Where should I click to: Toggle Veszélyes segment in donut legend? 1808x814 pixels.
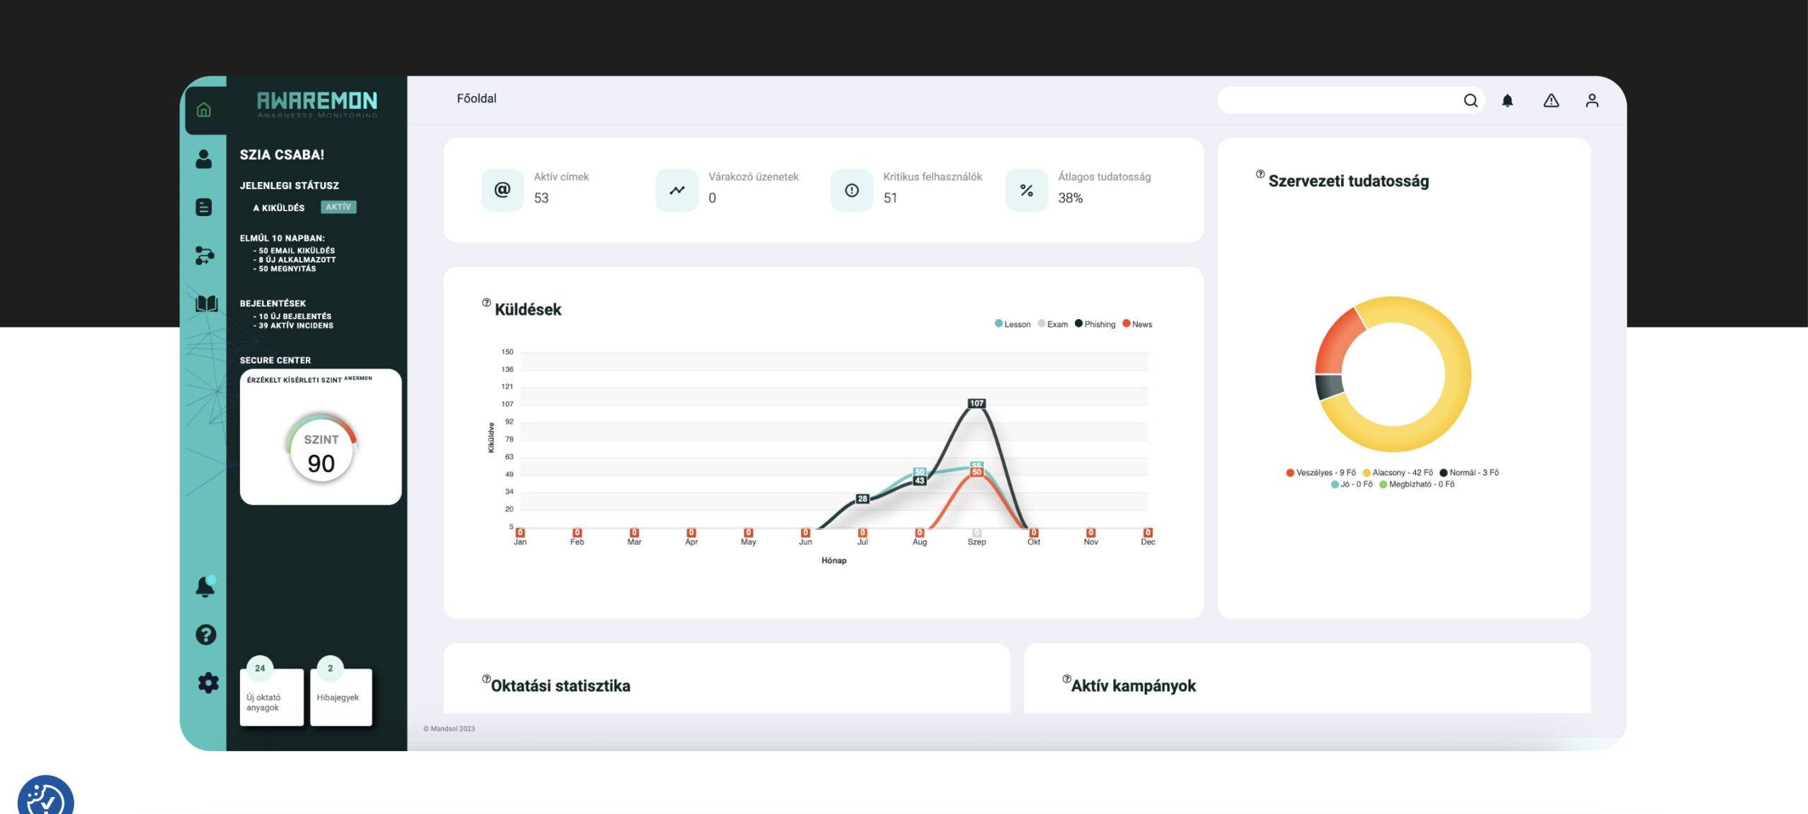click(x=1321, y=472)
